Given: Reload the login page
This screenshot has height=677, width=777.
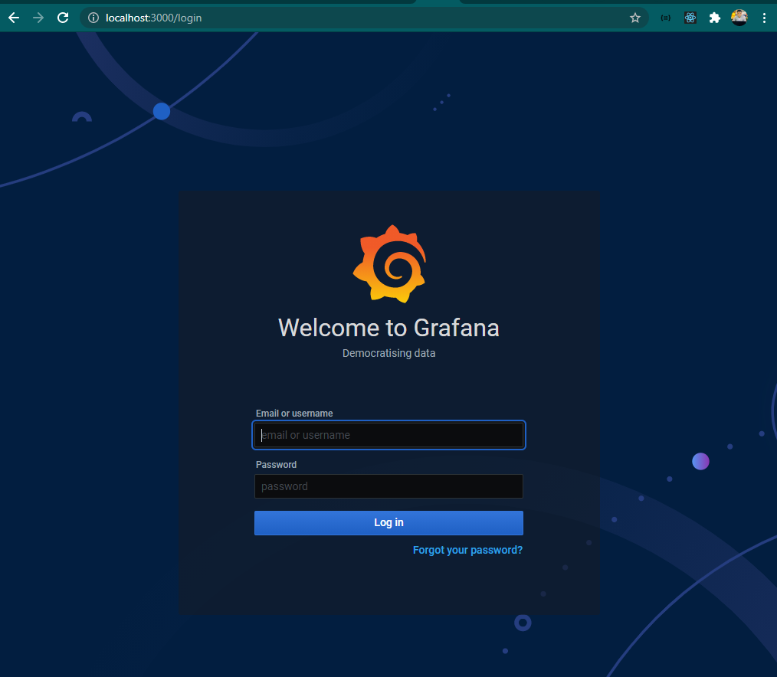Looking at the screenshot, I should [63, 18].
